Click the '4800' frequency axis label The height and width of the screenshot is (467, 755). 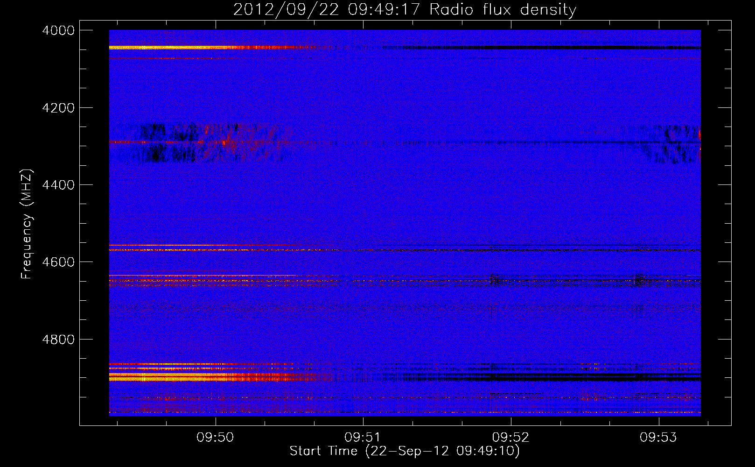(x=58, y=339)
